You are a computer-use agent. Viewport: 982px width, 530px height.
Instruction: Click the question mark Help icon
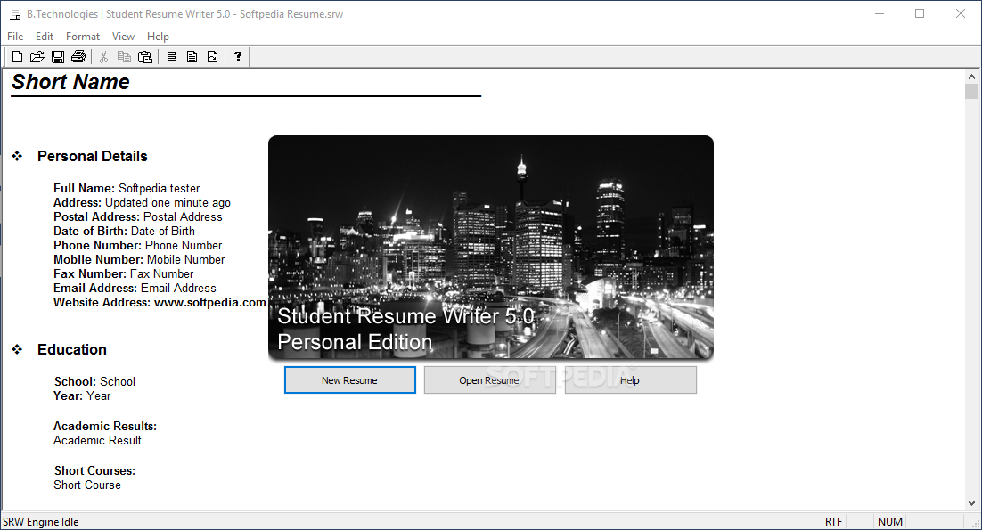coord(238,56)
